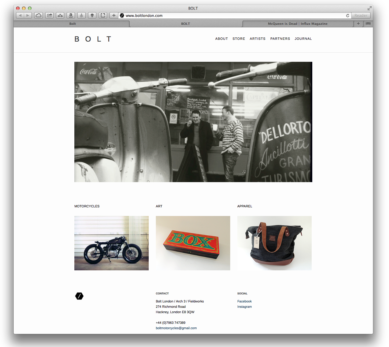Open the ARTISTS page from the navigation
This screenshot has height=347, width=389.
pyautogui.click(x=258, y=39)
